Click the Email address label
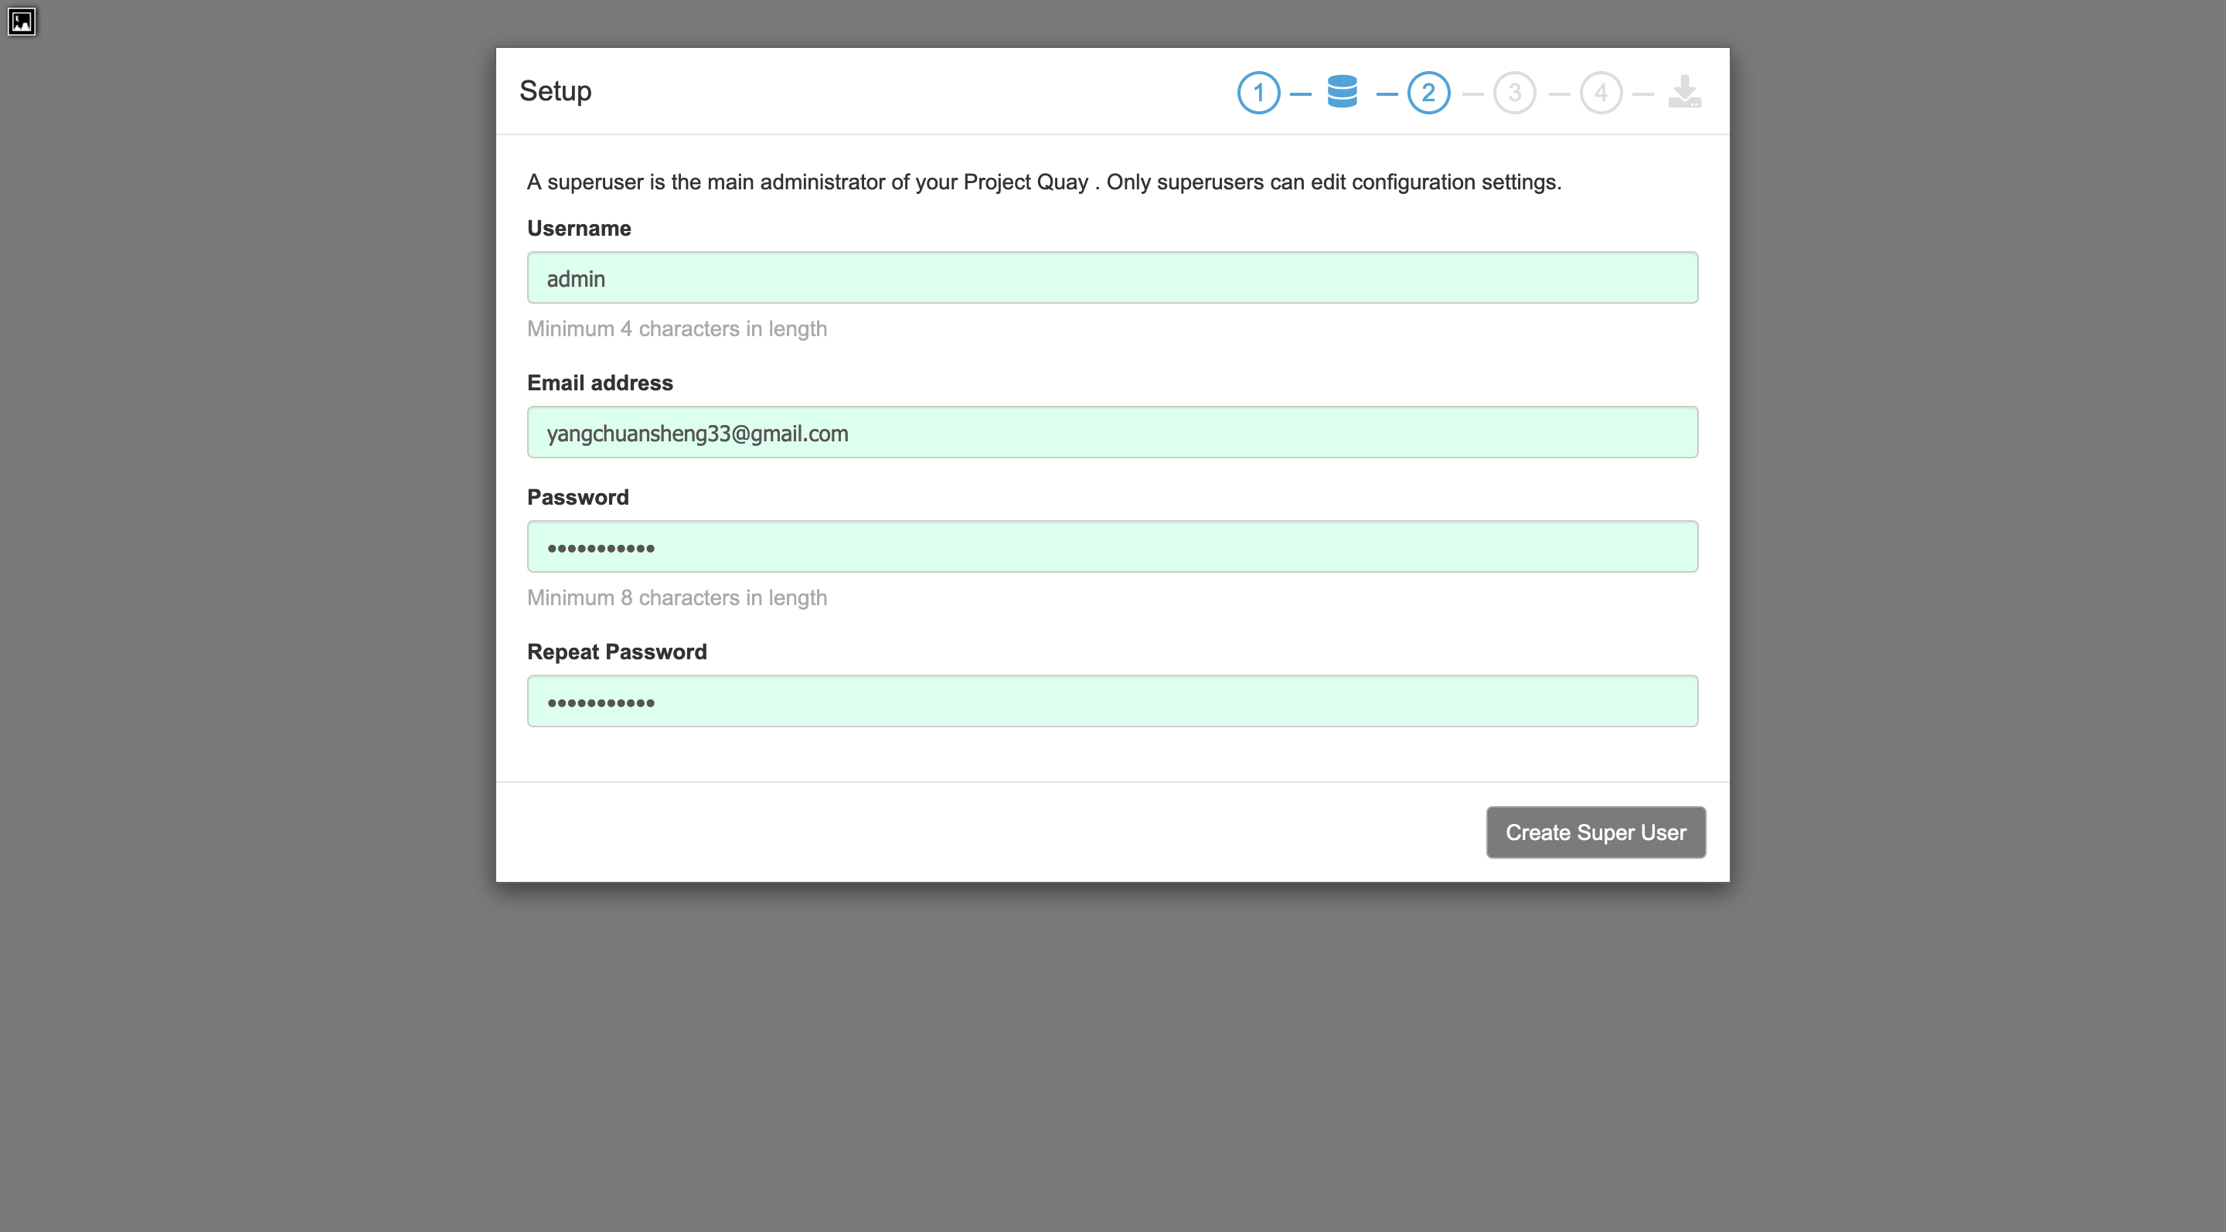 600,383
